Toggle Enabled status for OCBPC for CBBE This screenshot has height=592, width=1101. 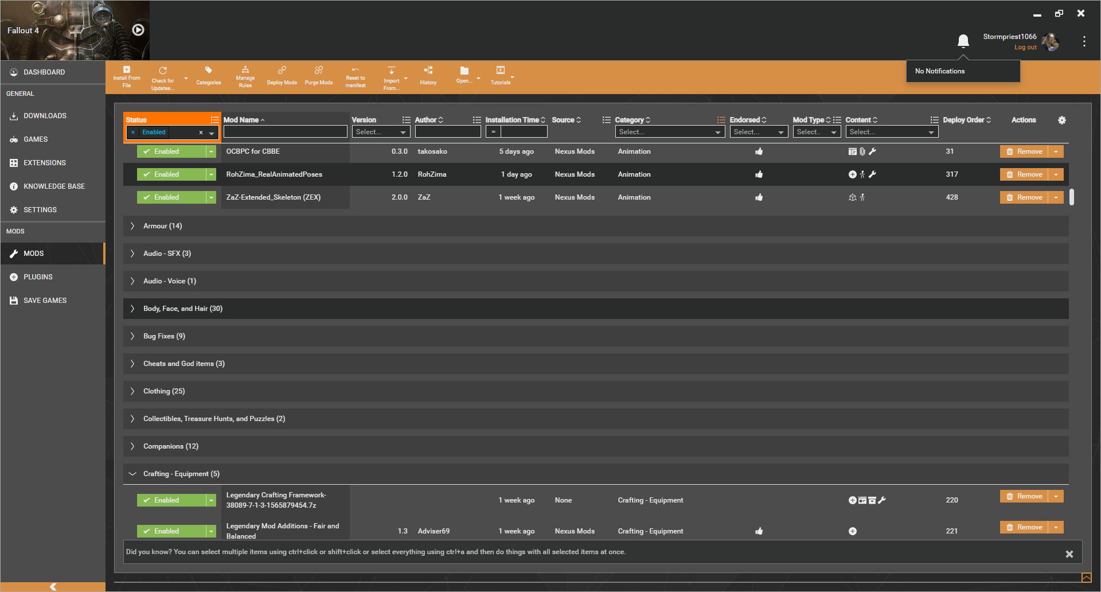(x=171, y=151)
